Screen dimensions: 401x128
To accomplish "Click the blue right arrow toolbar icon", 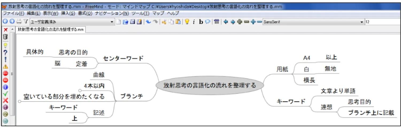I will [233, 22].
